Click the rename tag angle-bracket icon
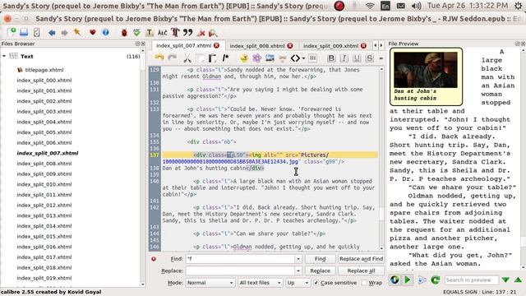Image resolution: width=526 pixels, height=296 pixels. pos(295,58)
